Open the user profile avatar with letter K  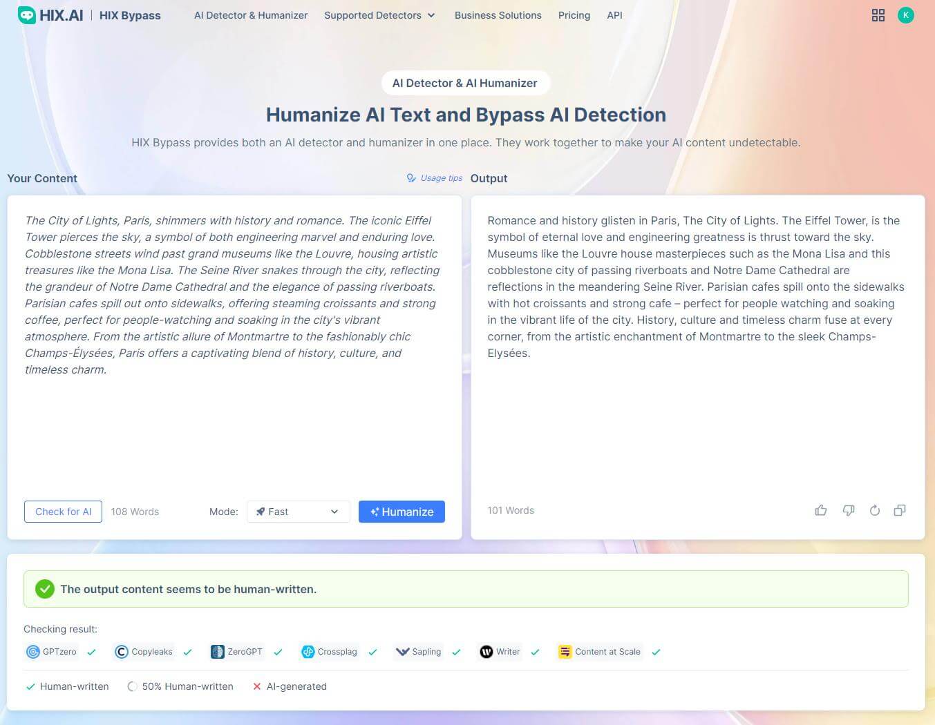[906, 14]
